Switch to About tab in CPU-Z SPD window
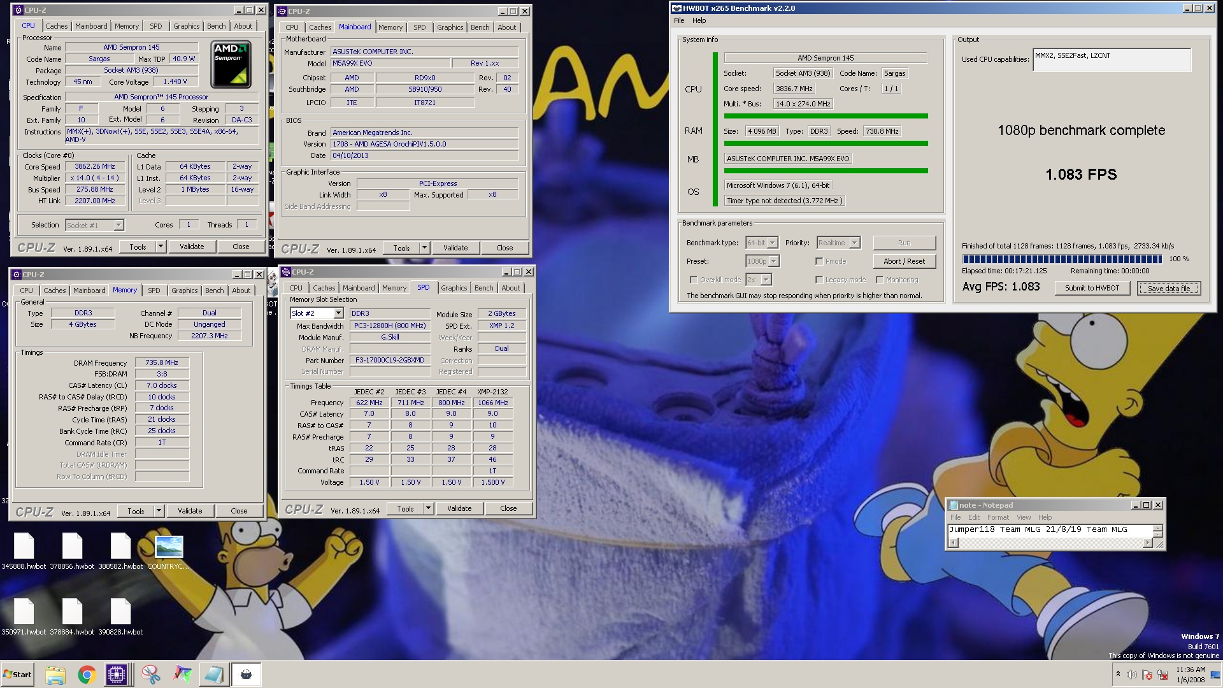The height and width of the screenshot is (688, 1223). 510,288
